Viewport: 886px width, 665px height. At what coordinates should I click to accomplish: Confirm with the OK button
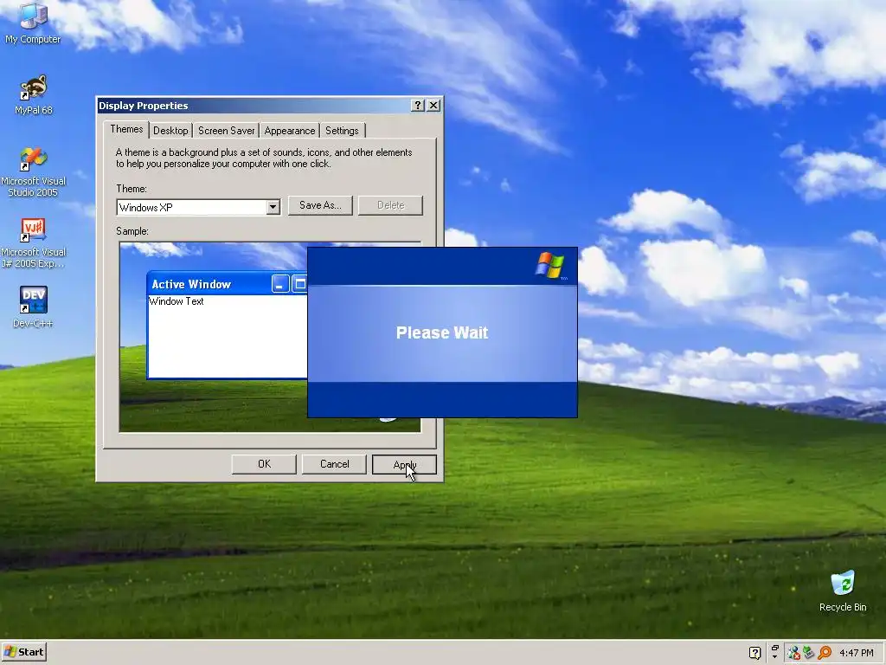[x=264, y=464]
